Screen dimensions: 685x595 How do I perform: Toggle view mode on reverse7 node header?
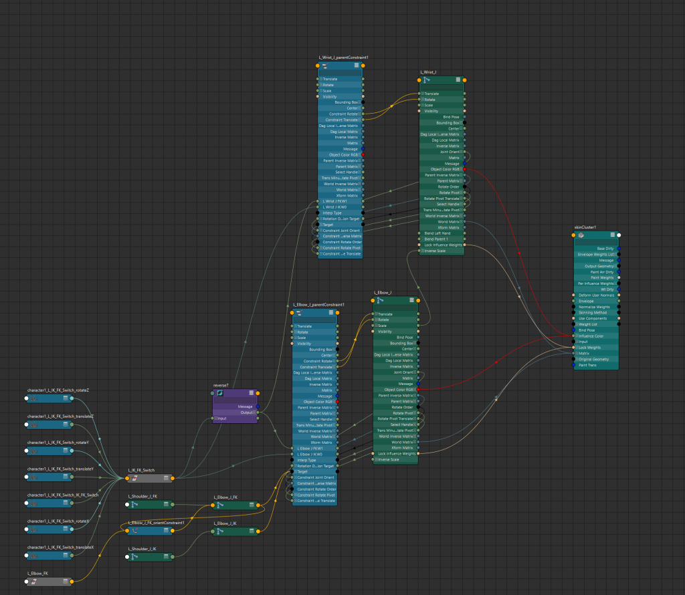coord(251,393)
